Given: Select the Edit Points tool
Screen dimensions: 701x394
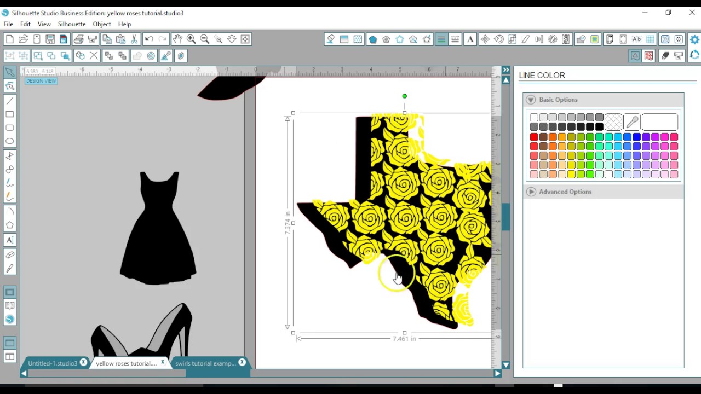Looking at the screenshot, I should [x=10, y=86].
